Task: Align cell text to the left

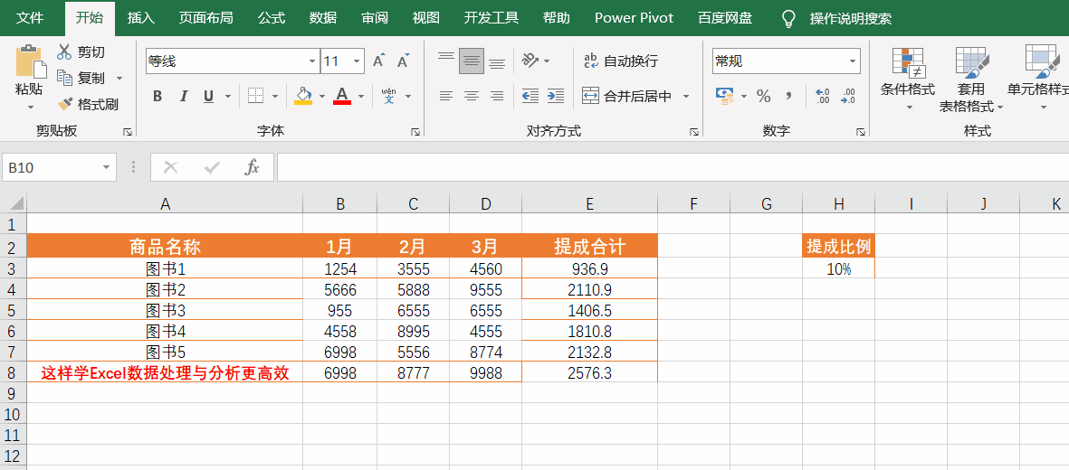Action: click(446, 96)
